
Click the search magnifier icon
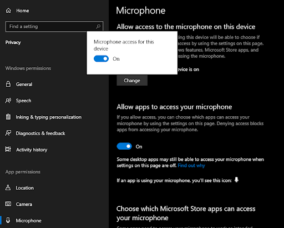tap(98, 27)
